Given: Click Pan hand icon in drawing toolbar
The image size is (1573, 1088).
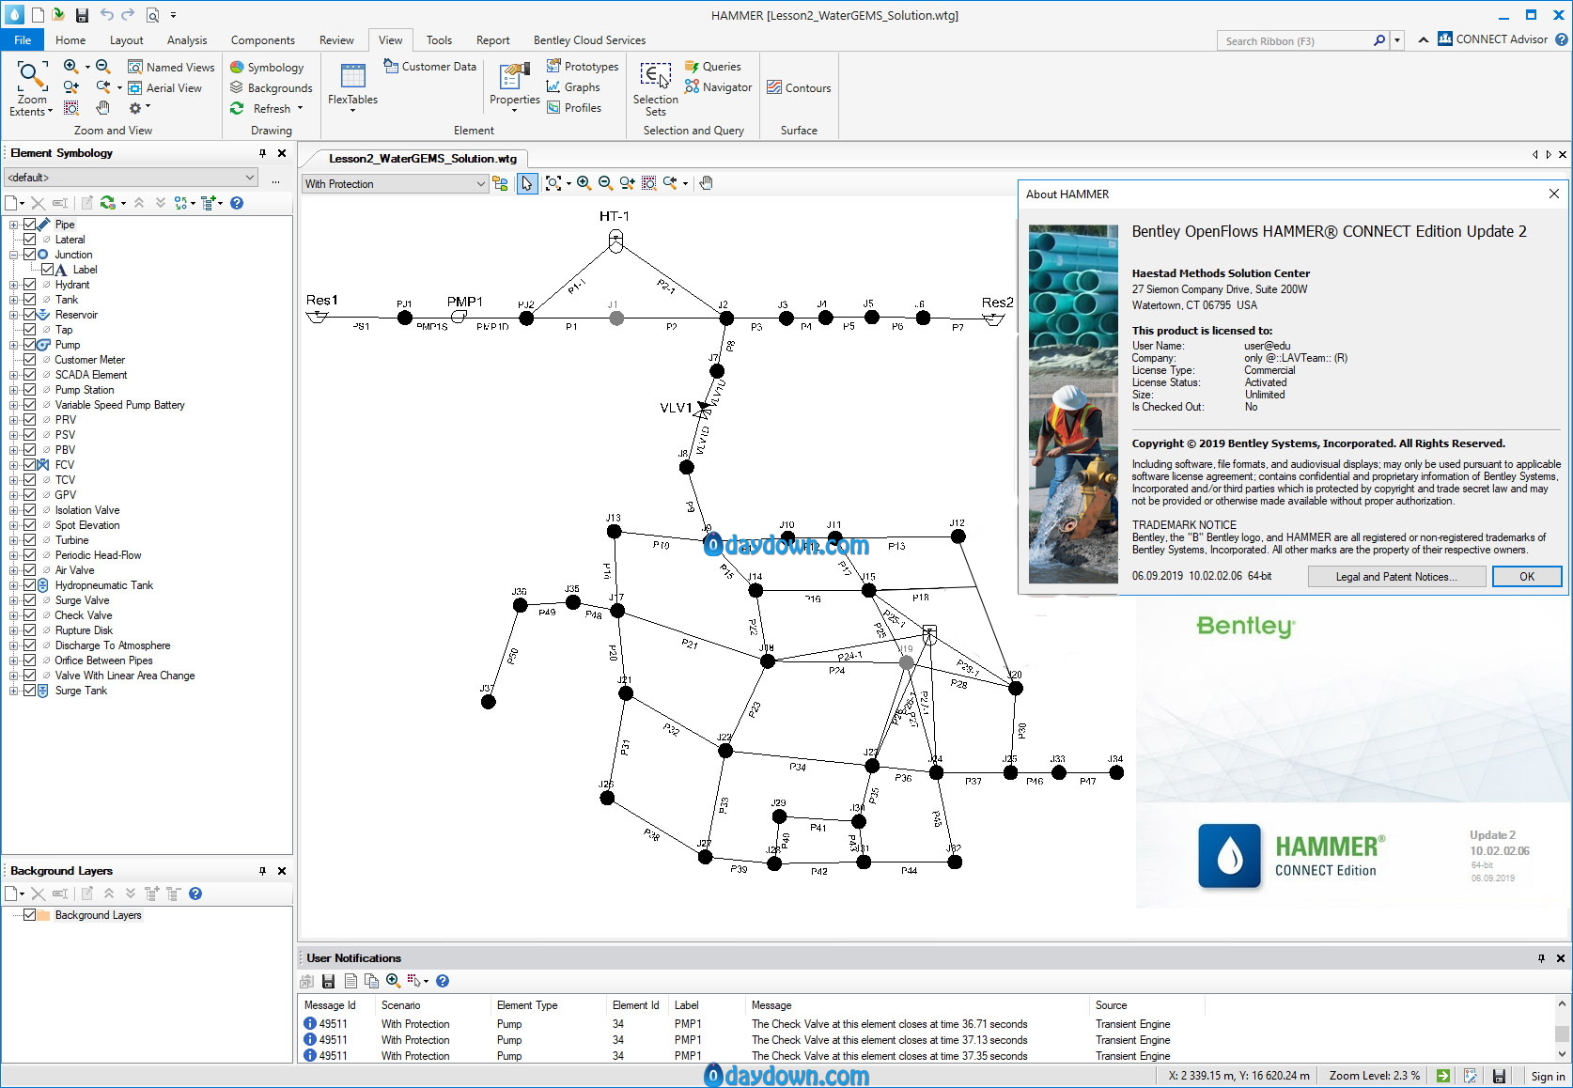Looking at the screenshot, I should point(707,183).
